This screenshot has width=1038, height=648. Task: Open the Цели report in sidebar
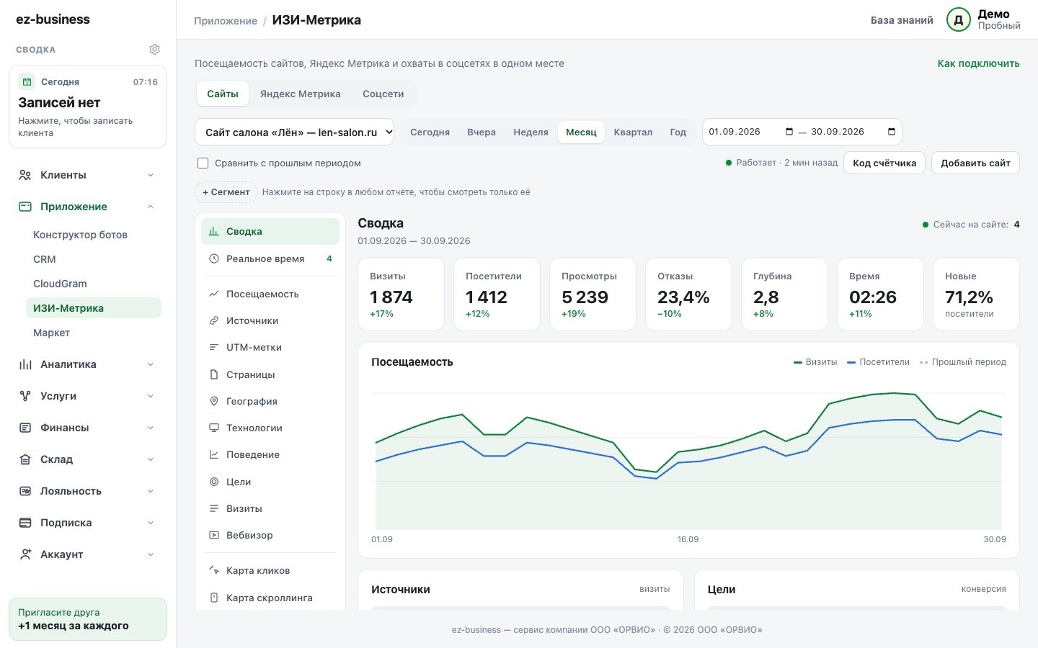pyautogui.click(x=270, y=482)
